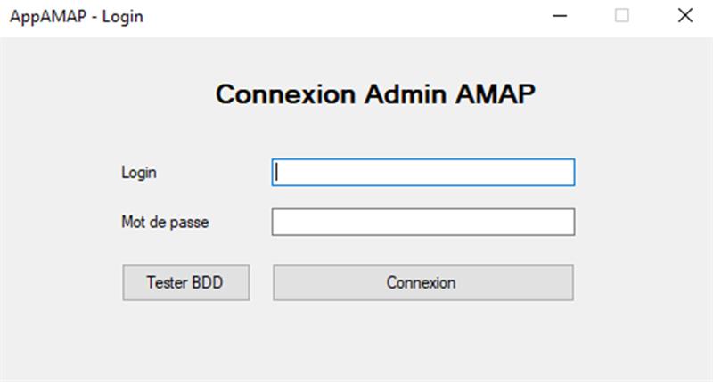Minimize the AppAMAP login window

560,16
